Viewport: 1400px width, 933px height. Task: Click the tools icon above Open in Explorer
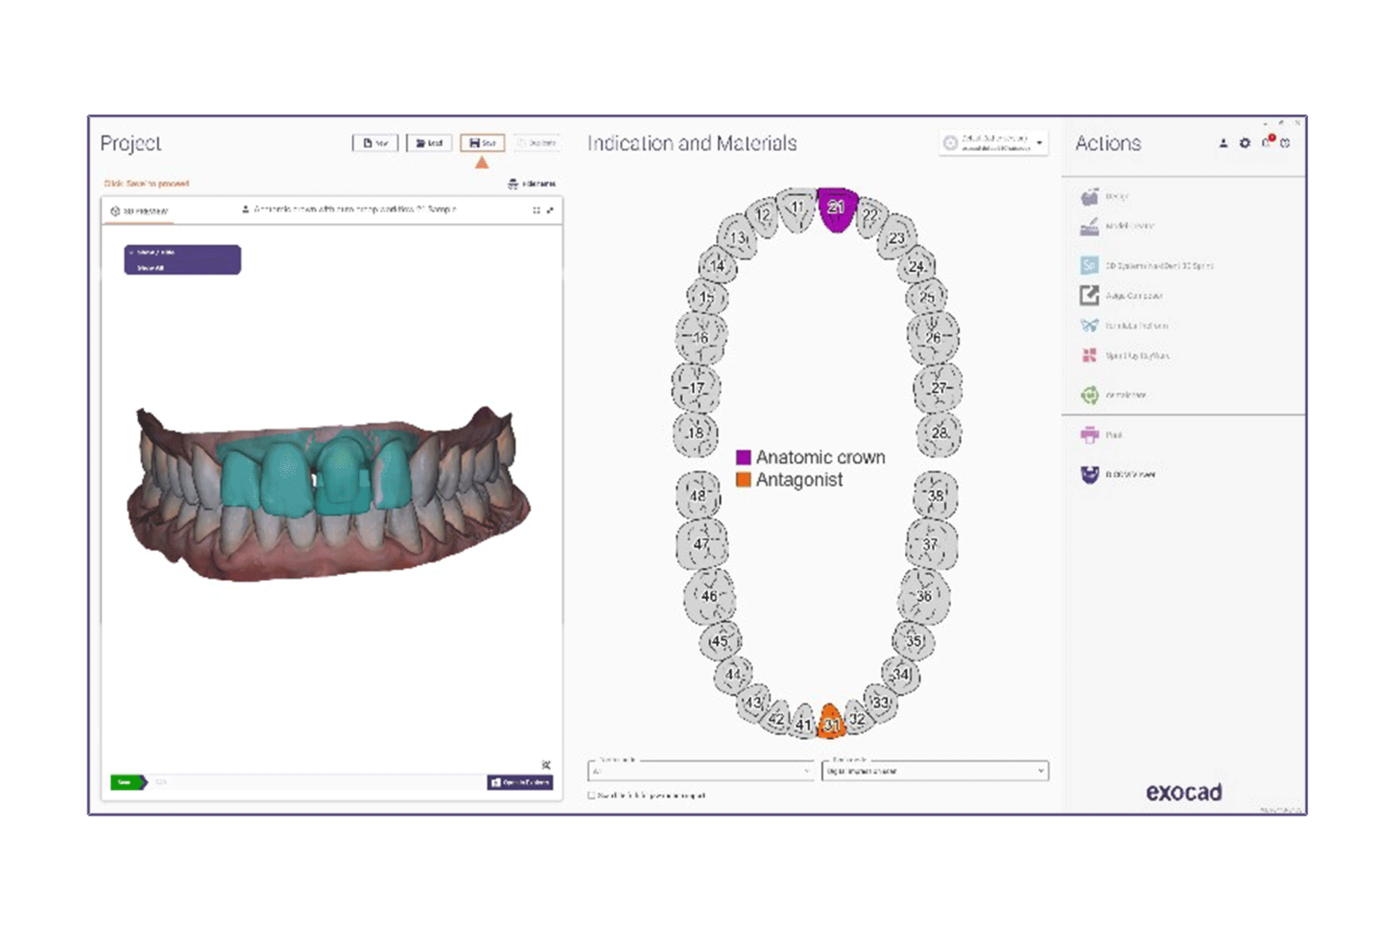click(x=546, y=765)
